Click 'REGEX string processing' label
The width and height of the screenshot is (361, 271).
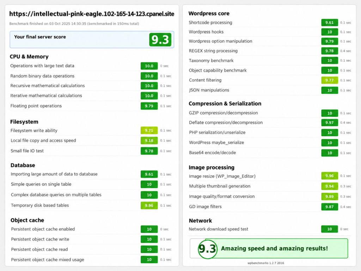[x=213, y=51]
